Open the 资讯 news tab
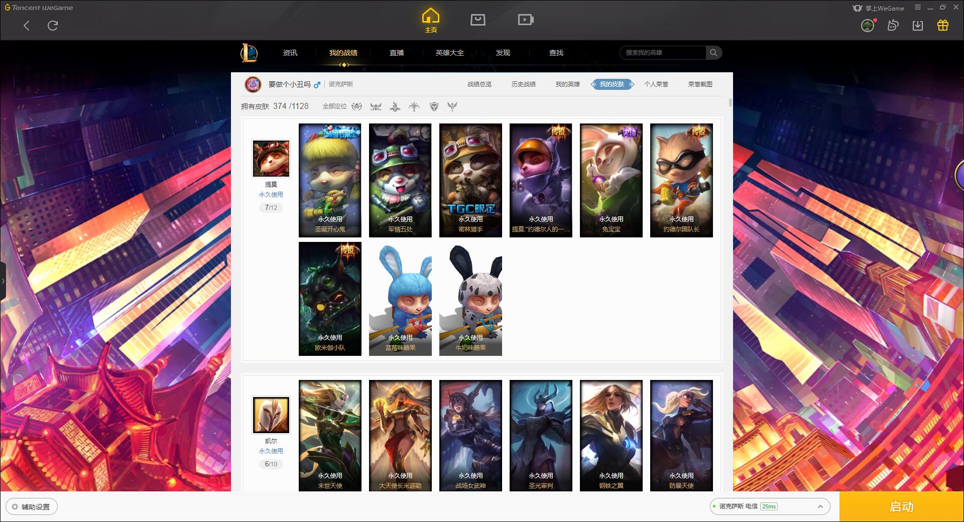 290,53
